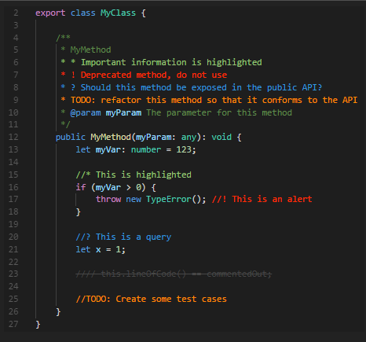
Task: Click the 'number' type annotation
Action: click(146, 149)
